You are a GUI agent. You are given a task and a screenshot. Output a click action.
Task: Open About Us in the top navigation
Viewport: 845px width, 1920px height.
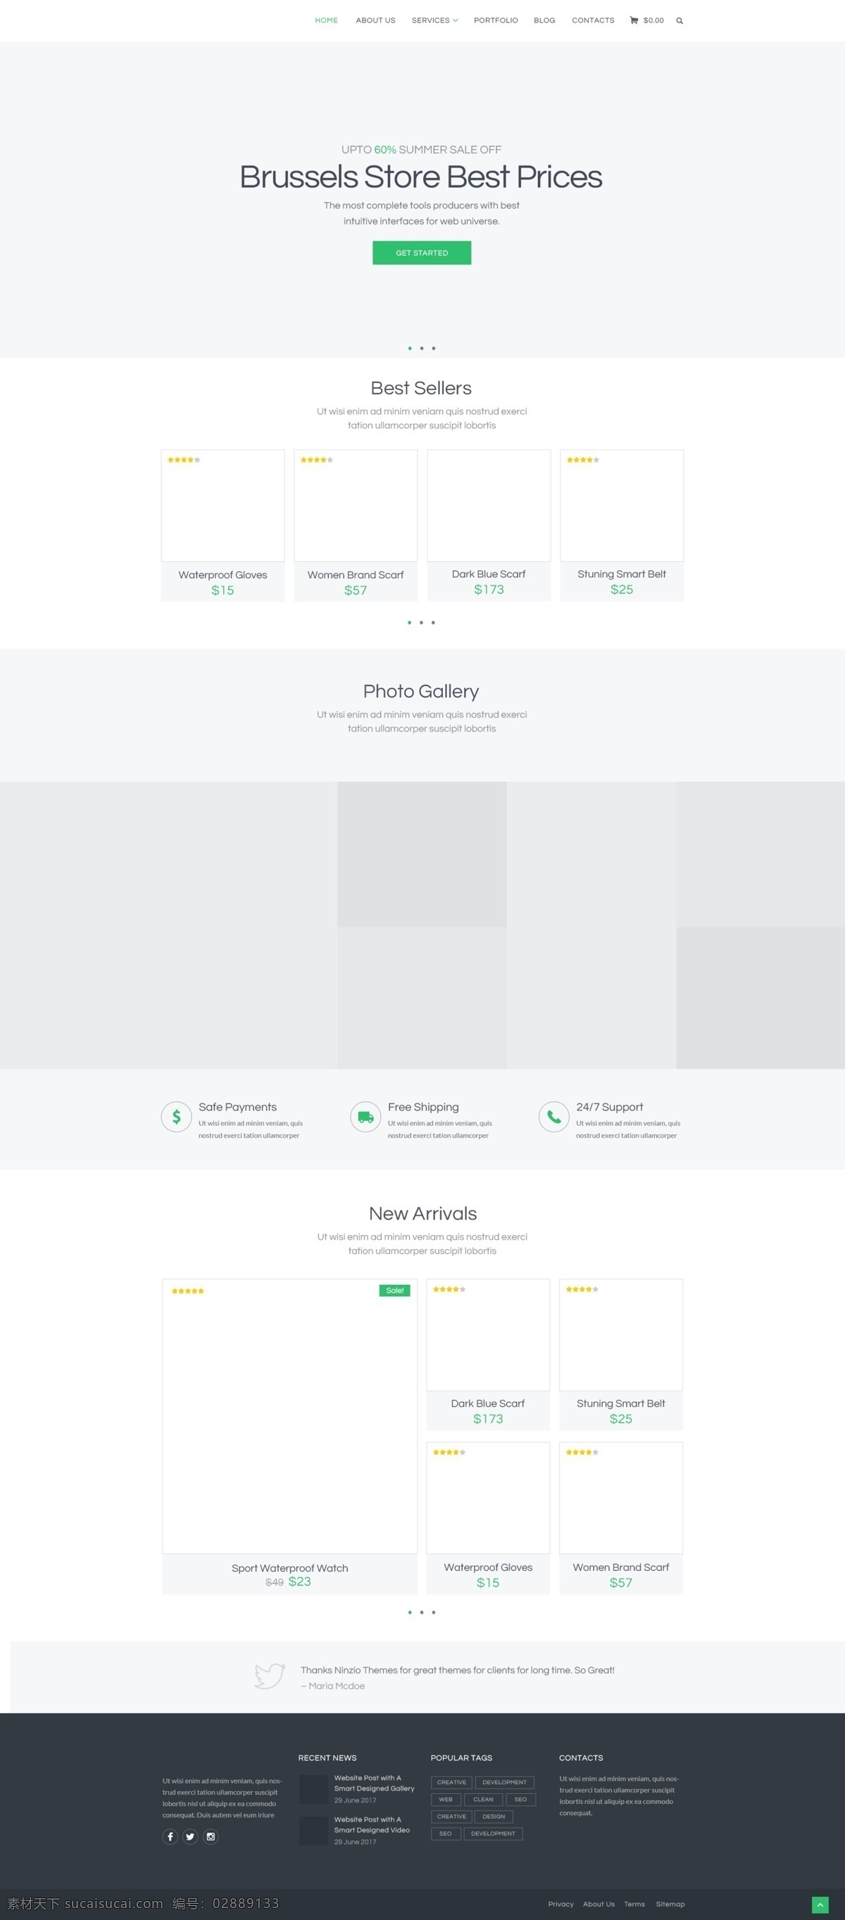coord(375,20)
